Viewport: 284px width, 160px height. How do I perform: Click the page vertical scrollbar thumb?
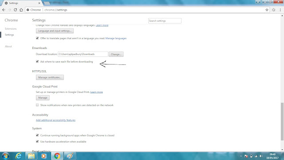tap(282, 121)
